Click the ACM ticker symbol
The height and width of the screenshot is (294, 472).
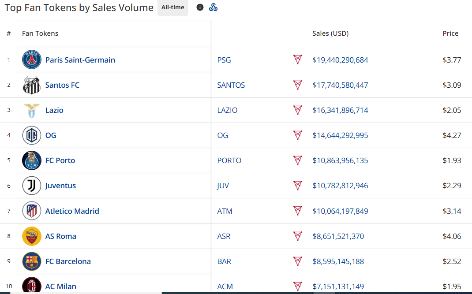click(225, 287)
